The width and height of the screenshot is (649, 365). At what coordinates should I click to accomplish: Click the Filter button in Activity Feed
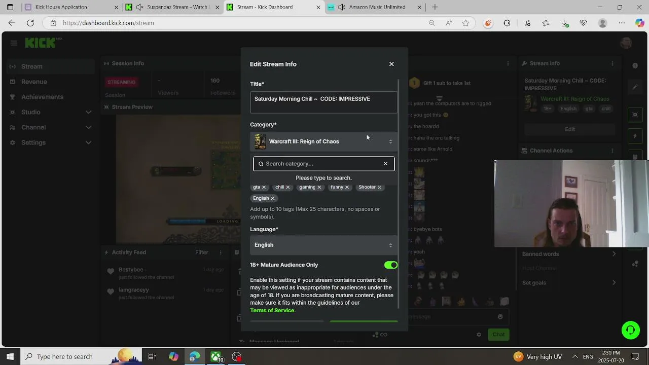pyautogui.click(x=202, y=252)
